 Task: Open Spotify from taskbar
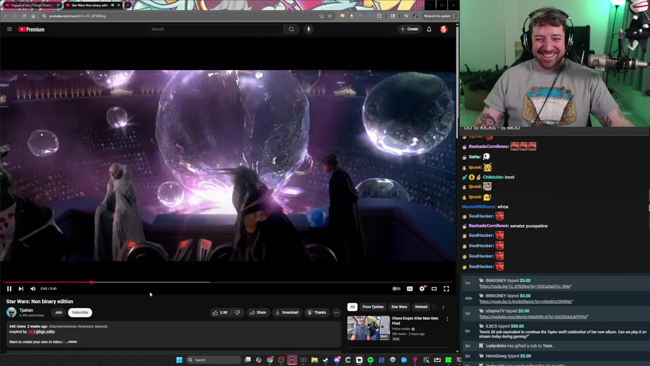coord(370,360)
